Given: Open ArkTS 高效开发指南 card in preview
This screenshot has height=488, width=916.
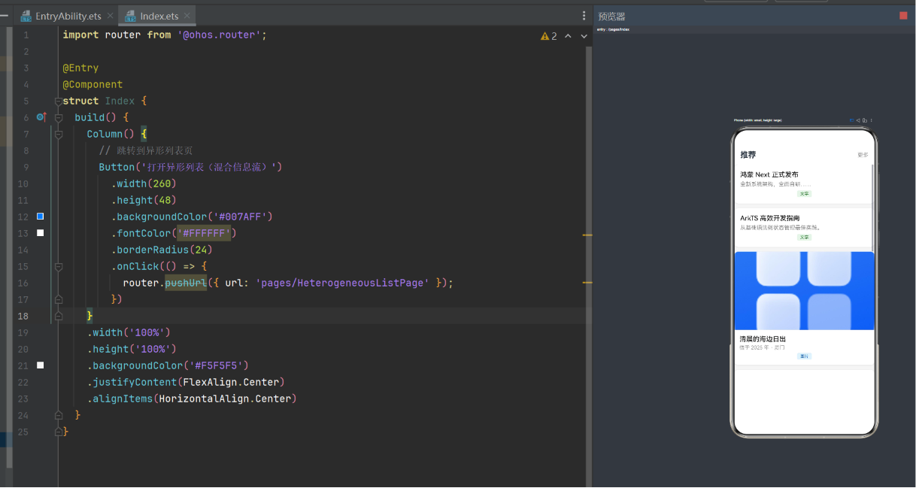Looking at the screenshot, I should point(804,228).
